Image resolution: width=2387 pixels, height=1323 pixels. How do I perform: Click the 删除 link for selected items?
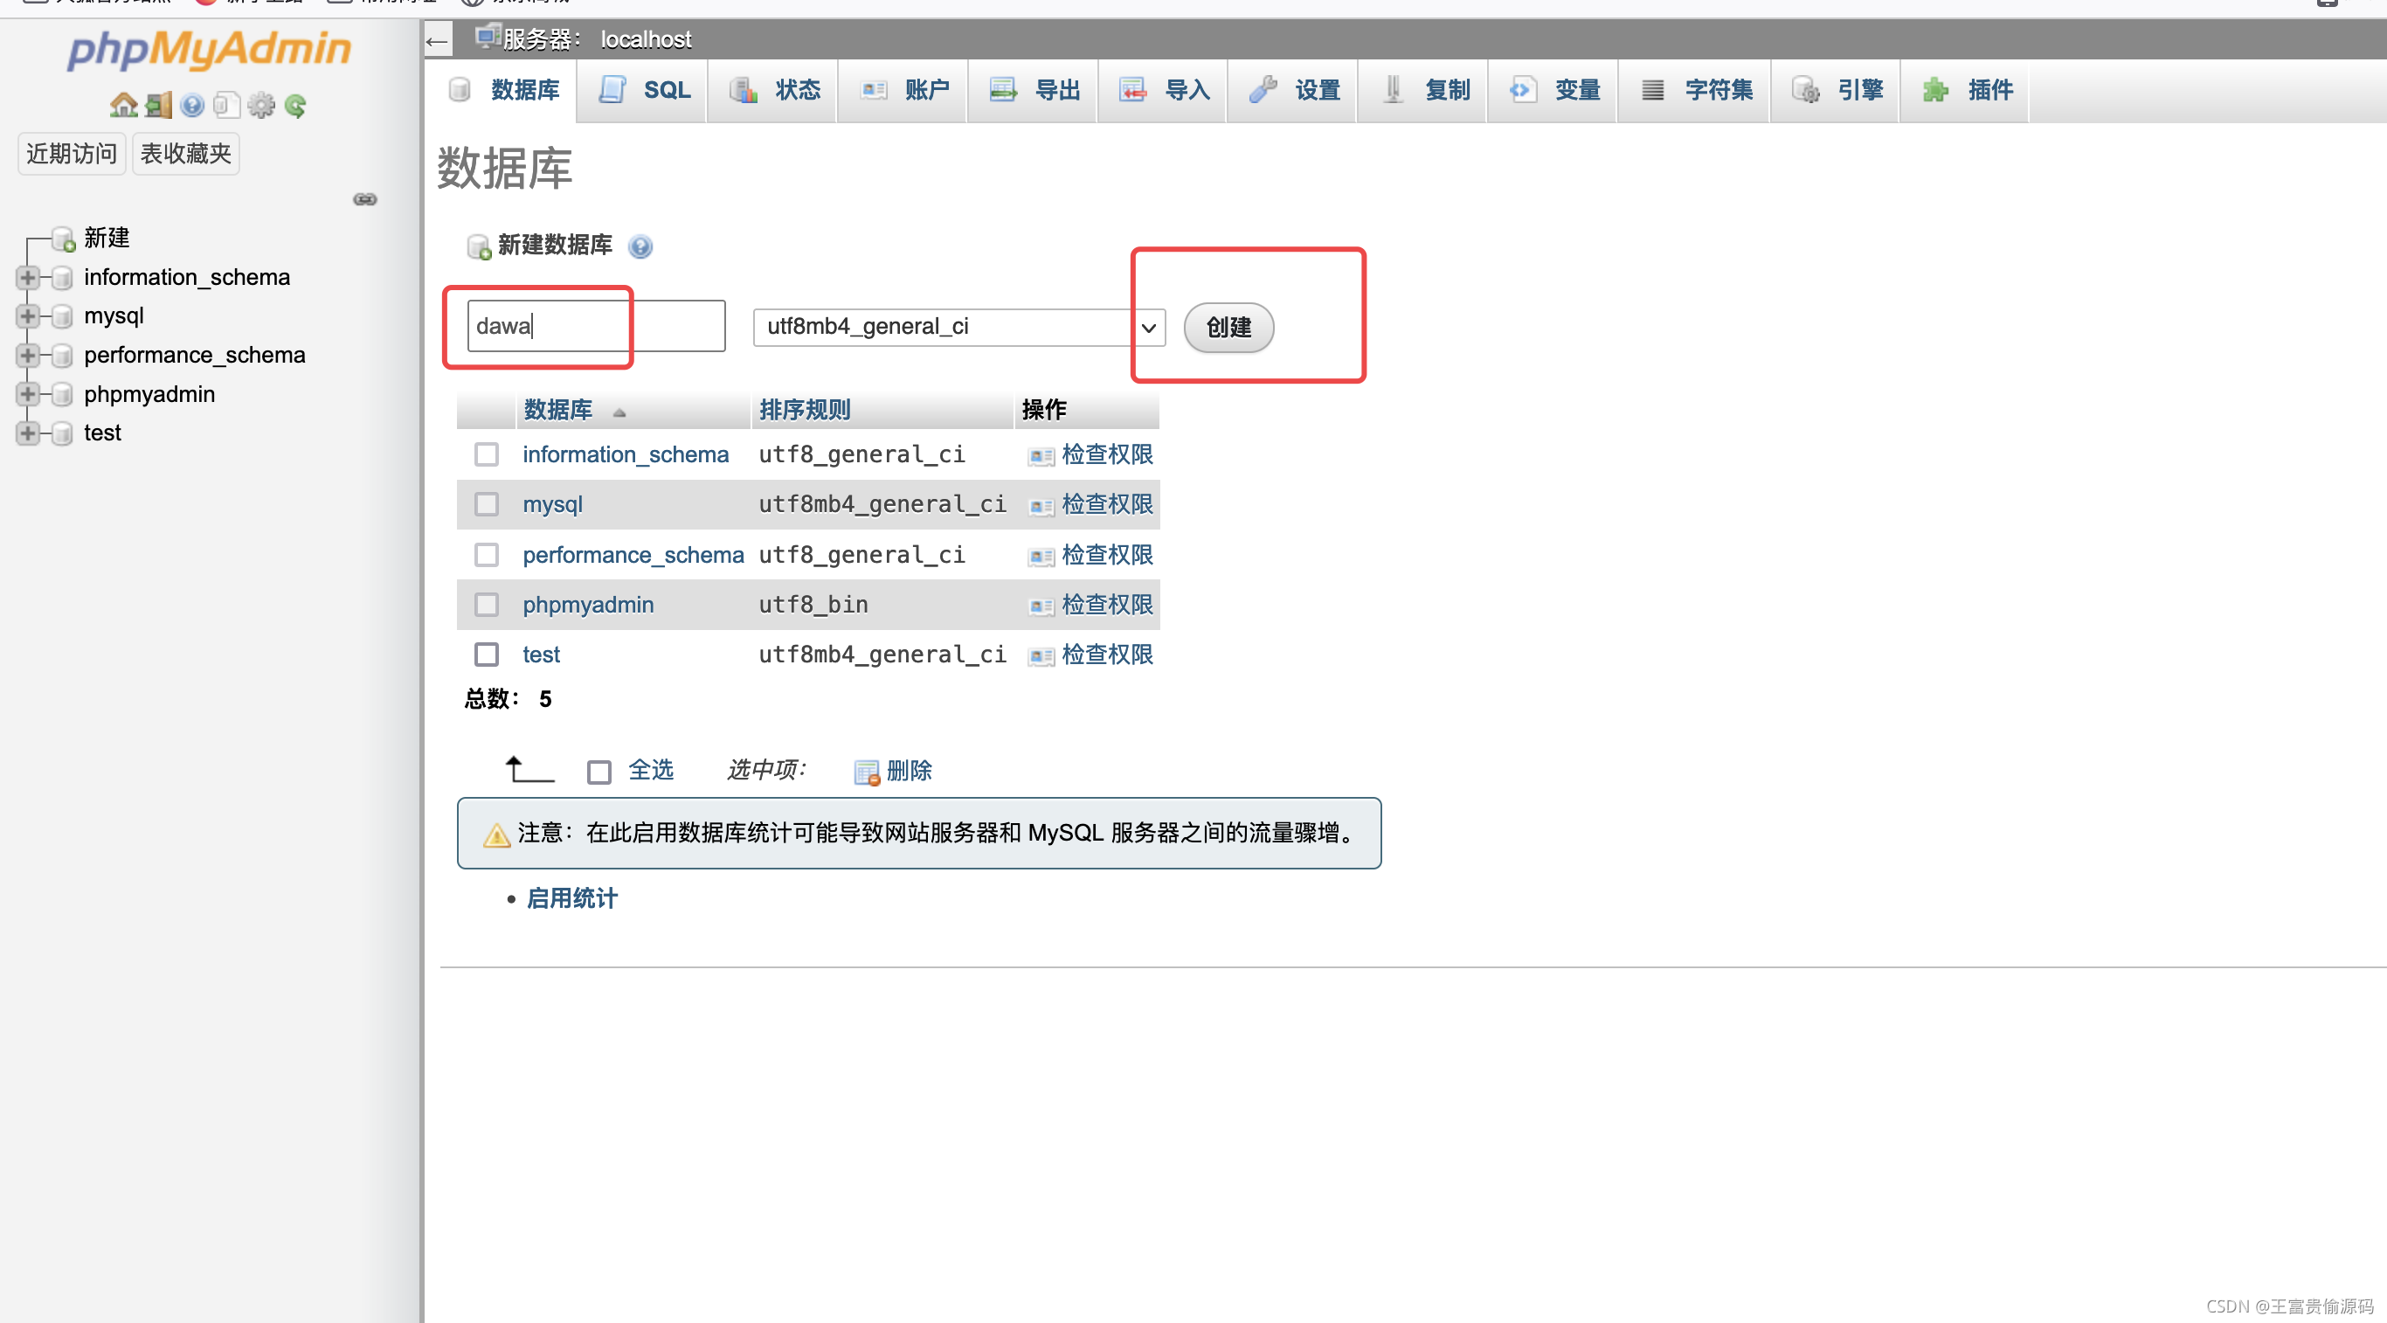click(x=909, y=771)
